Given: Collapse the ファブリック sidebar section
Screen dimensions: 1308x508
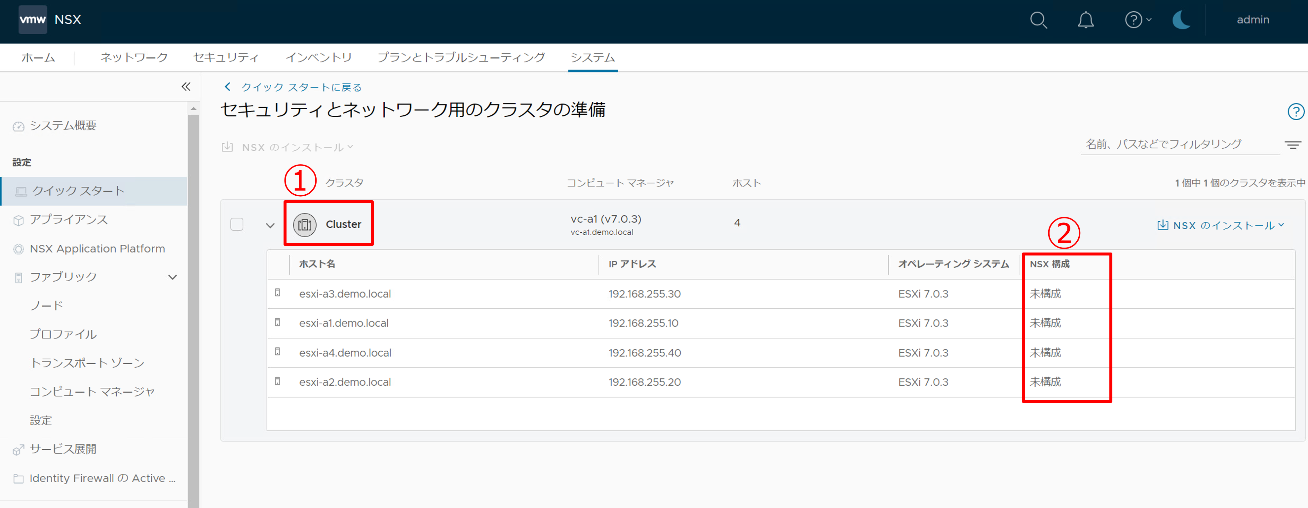Looking at the screenshot, I should (x=173, y=277).
